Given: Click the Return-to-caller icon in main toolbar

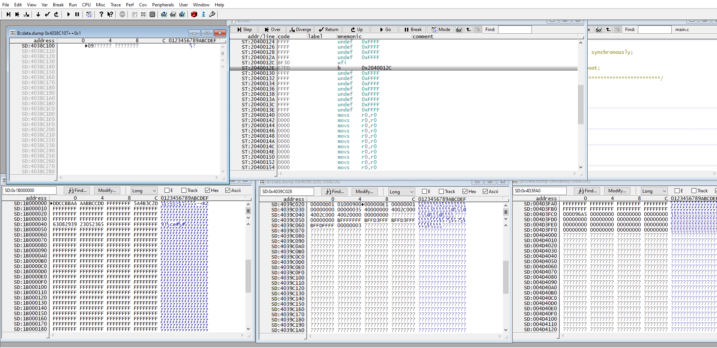Looking at the screenshot, I should click(47, 14).
